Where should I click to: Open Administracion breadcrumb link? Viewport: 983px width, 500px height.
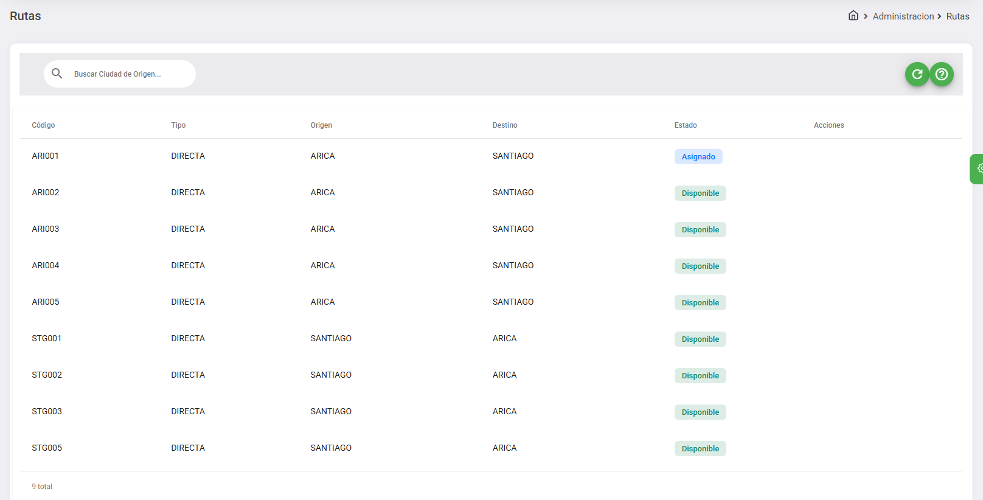click(903, 16)
